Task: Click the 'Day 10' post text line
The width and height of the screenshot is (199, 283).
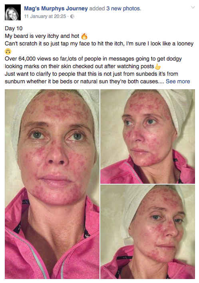Action: (14, 28)
